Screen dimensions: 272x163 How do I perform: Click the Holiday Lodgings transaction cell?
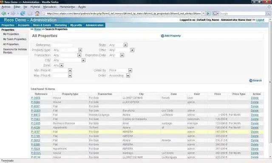click(x=99, y=115)
